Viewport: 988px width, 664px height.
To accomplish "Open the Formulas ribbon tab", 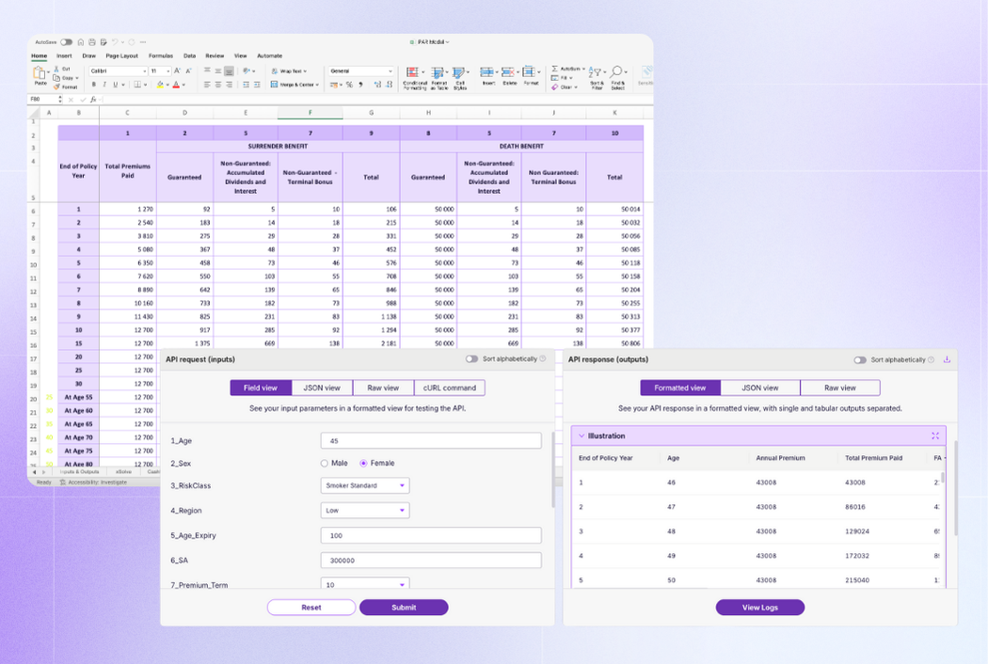I will pyautogui.click(x=161, y=56).
